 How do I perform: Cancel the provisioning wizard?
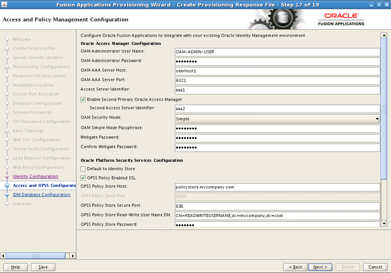(375, 267)
